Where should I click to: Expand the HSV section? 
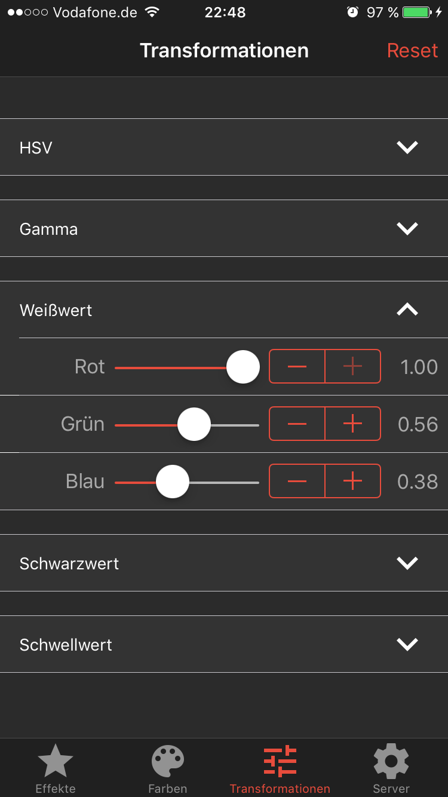[407, 147]
